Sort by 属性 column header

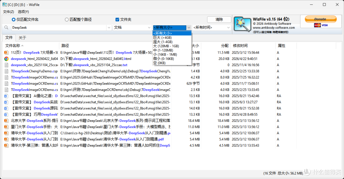pos(282,46)
